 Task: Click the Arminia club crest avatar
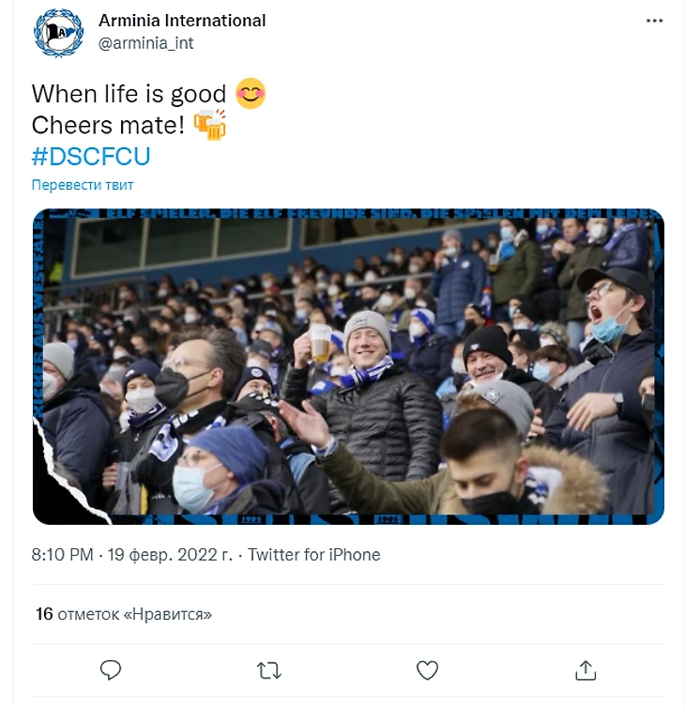pyautogui.click(x=59, y=33)
